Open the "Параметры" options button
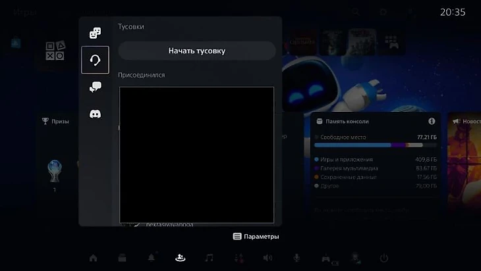The image size is (481, 271). coord(256,236)
